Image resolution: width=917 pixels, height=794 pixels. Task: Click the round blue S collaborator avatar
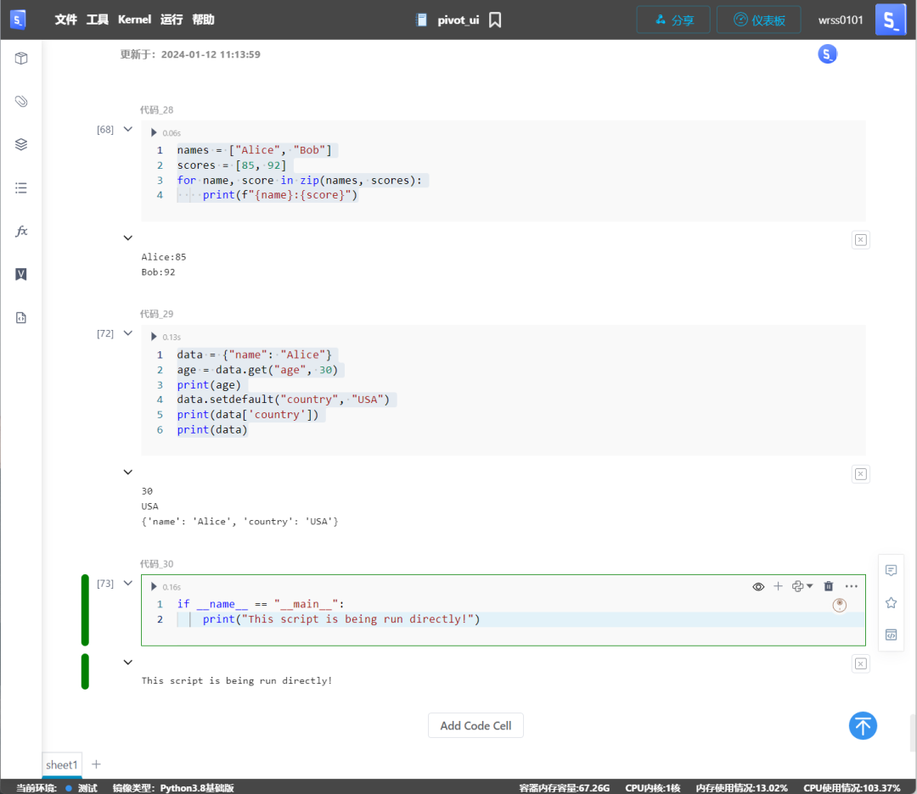click(827, 54)
